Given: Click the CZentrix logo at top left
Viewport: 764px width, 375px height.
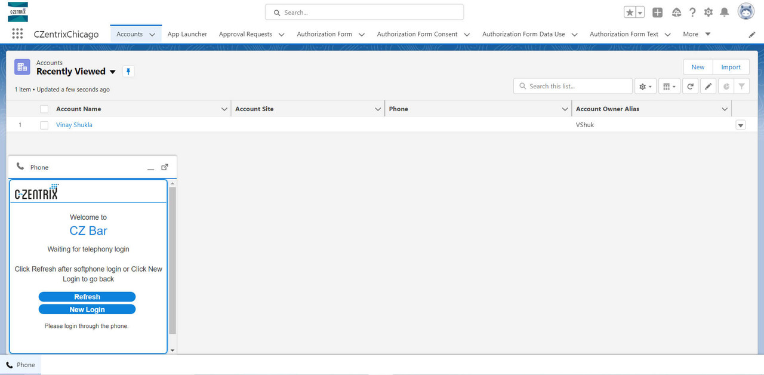Looking at the screenshot, I should click(x=18, y=12).
